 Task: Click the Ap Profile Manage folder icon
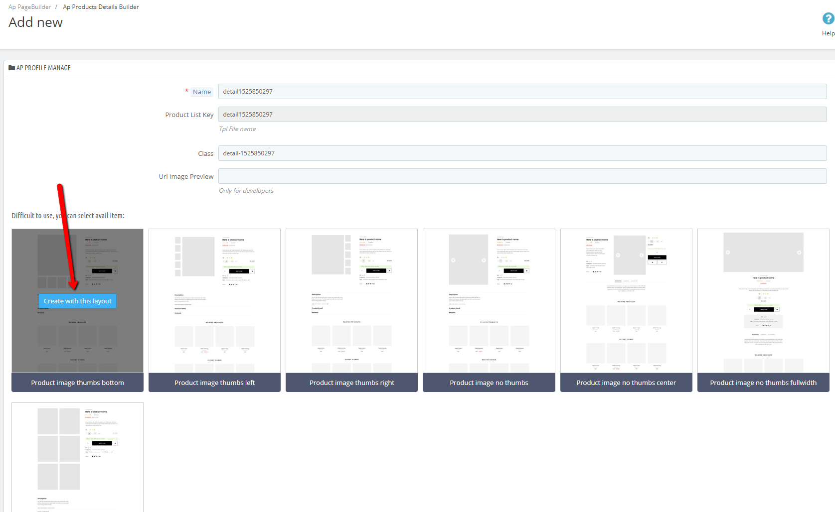(11, 68)
